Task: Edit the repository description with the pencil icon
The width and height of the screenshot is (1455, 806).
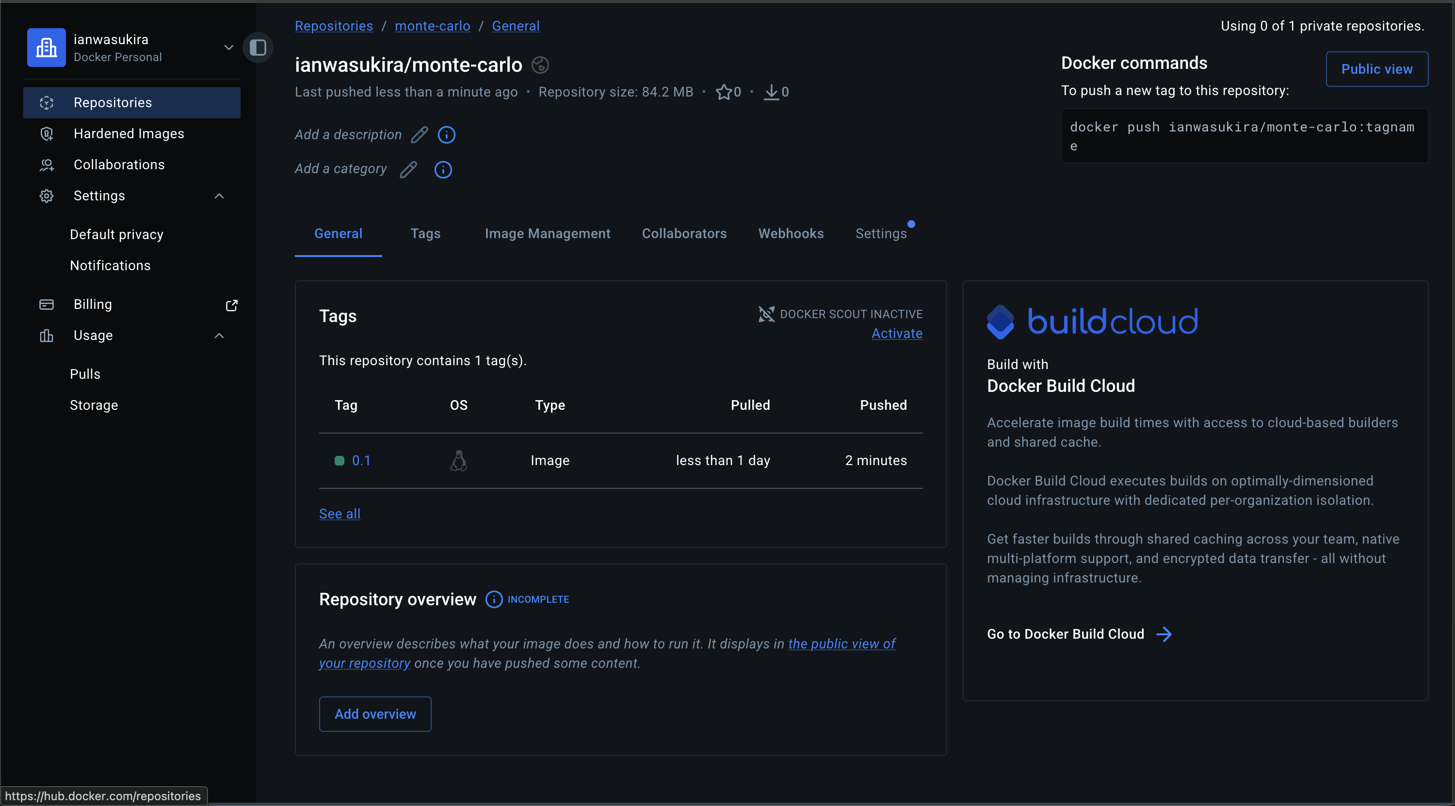Action: pyautogui.click(x=419, y=134)
